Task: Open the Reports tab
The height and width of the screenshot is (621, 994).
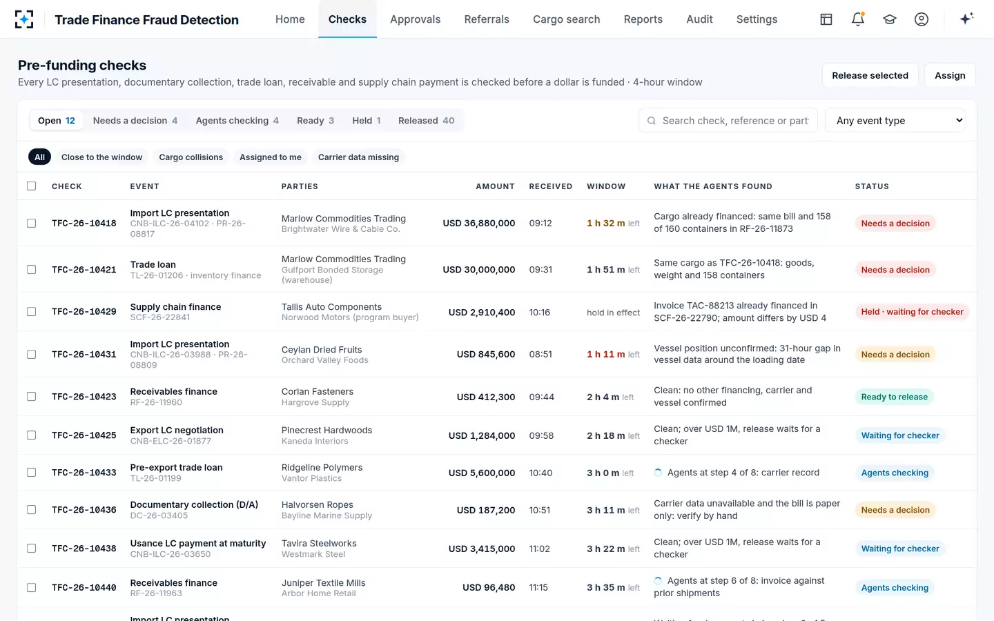Action: [x=643, y=19]
